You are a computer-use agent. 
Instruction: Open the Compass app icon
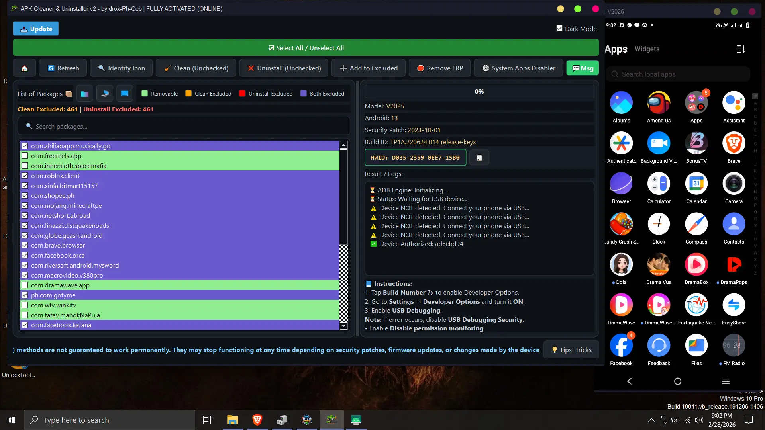pyautogui.click(x=696, y=224)
